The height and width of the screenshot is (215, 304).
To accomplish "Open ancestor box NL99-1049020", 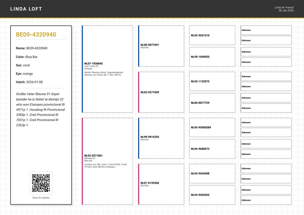I will (212, 57).
